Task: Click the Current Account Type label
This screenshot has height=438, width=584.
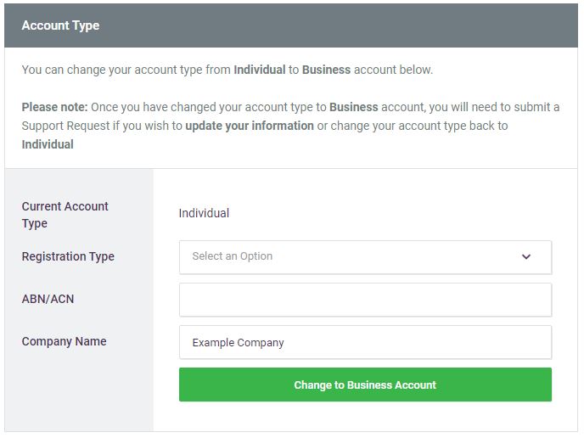Action: [x=65, y=215]
